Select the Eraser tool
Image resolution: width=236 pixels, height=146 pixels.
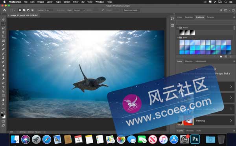click(3, 66)
